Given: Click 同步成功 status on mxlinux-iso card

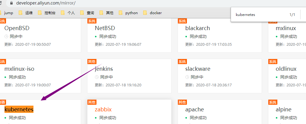Looking at the screenshot, I should tap(17, 77).
